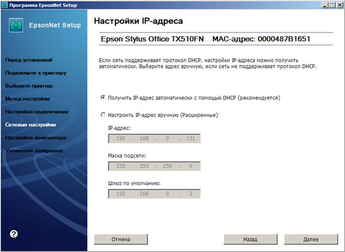Image resolution: width=345 pixels, height=252 pixels.
Task: Click the Отмена button
Action: tap(121, 239)
